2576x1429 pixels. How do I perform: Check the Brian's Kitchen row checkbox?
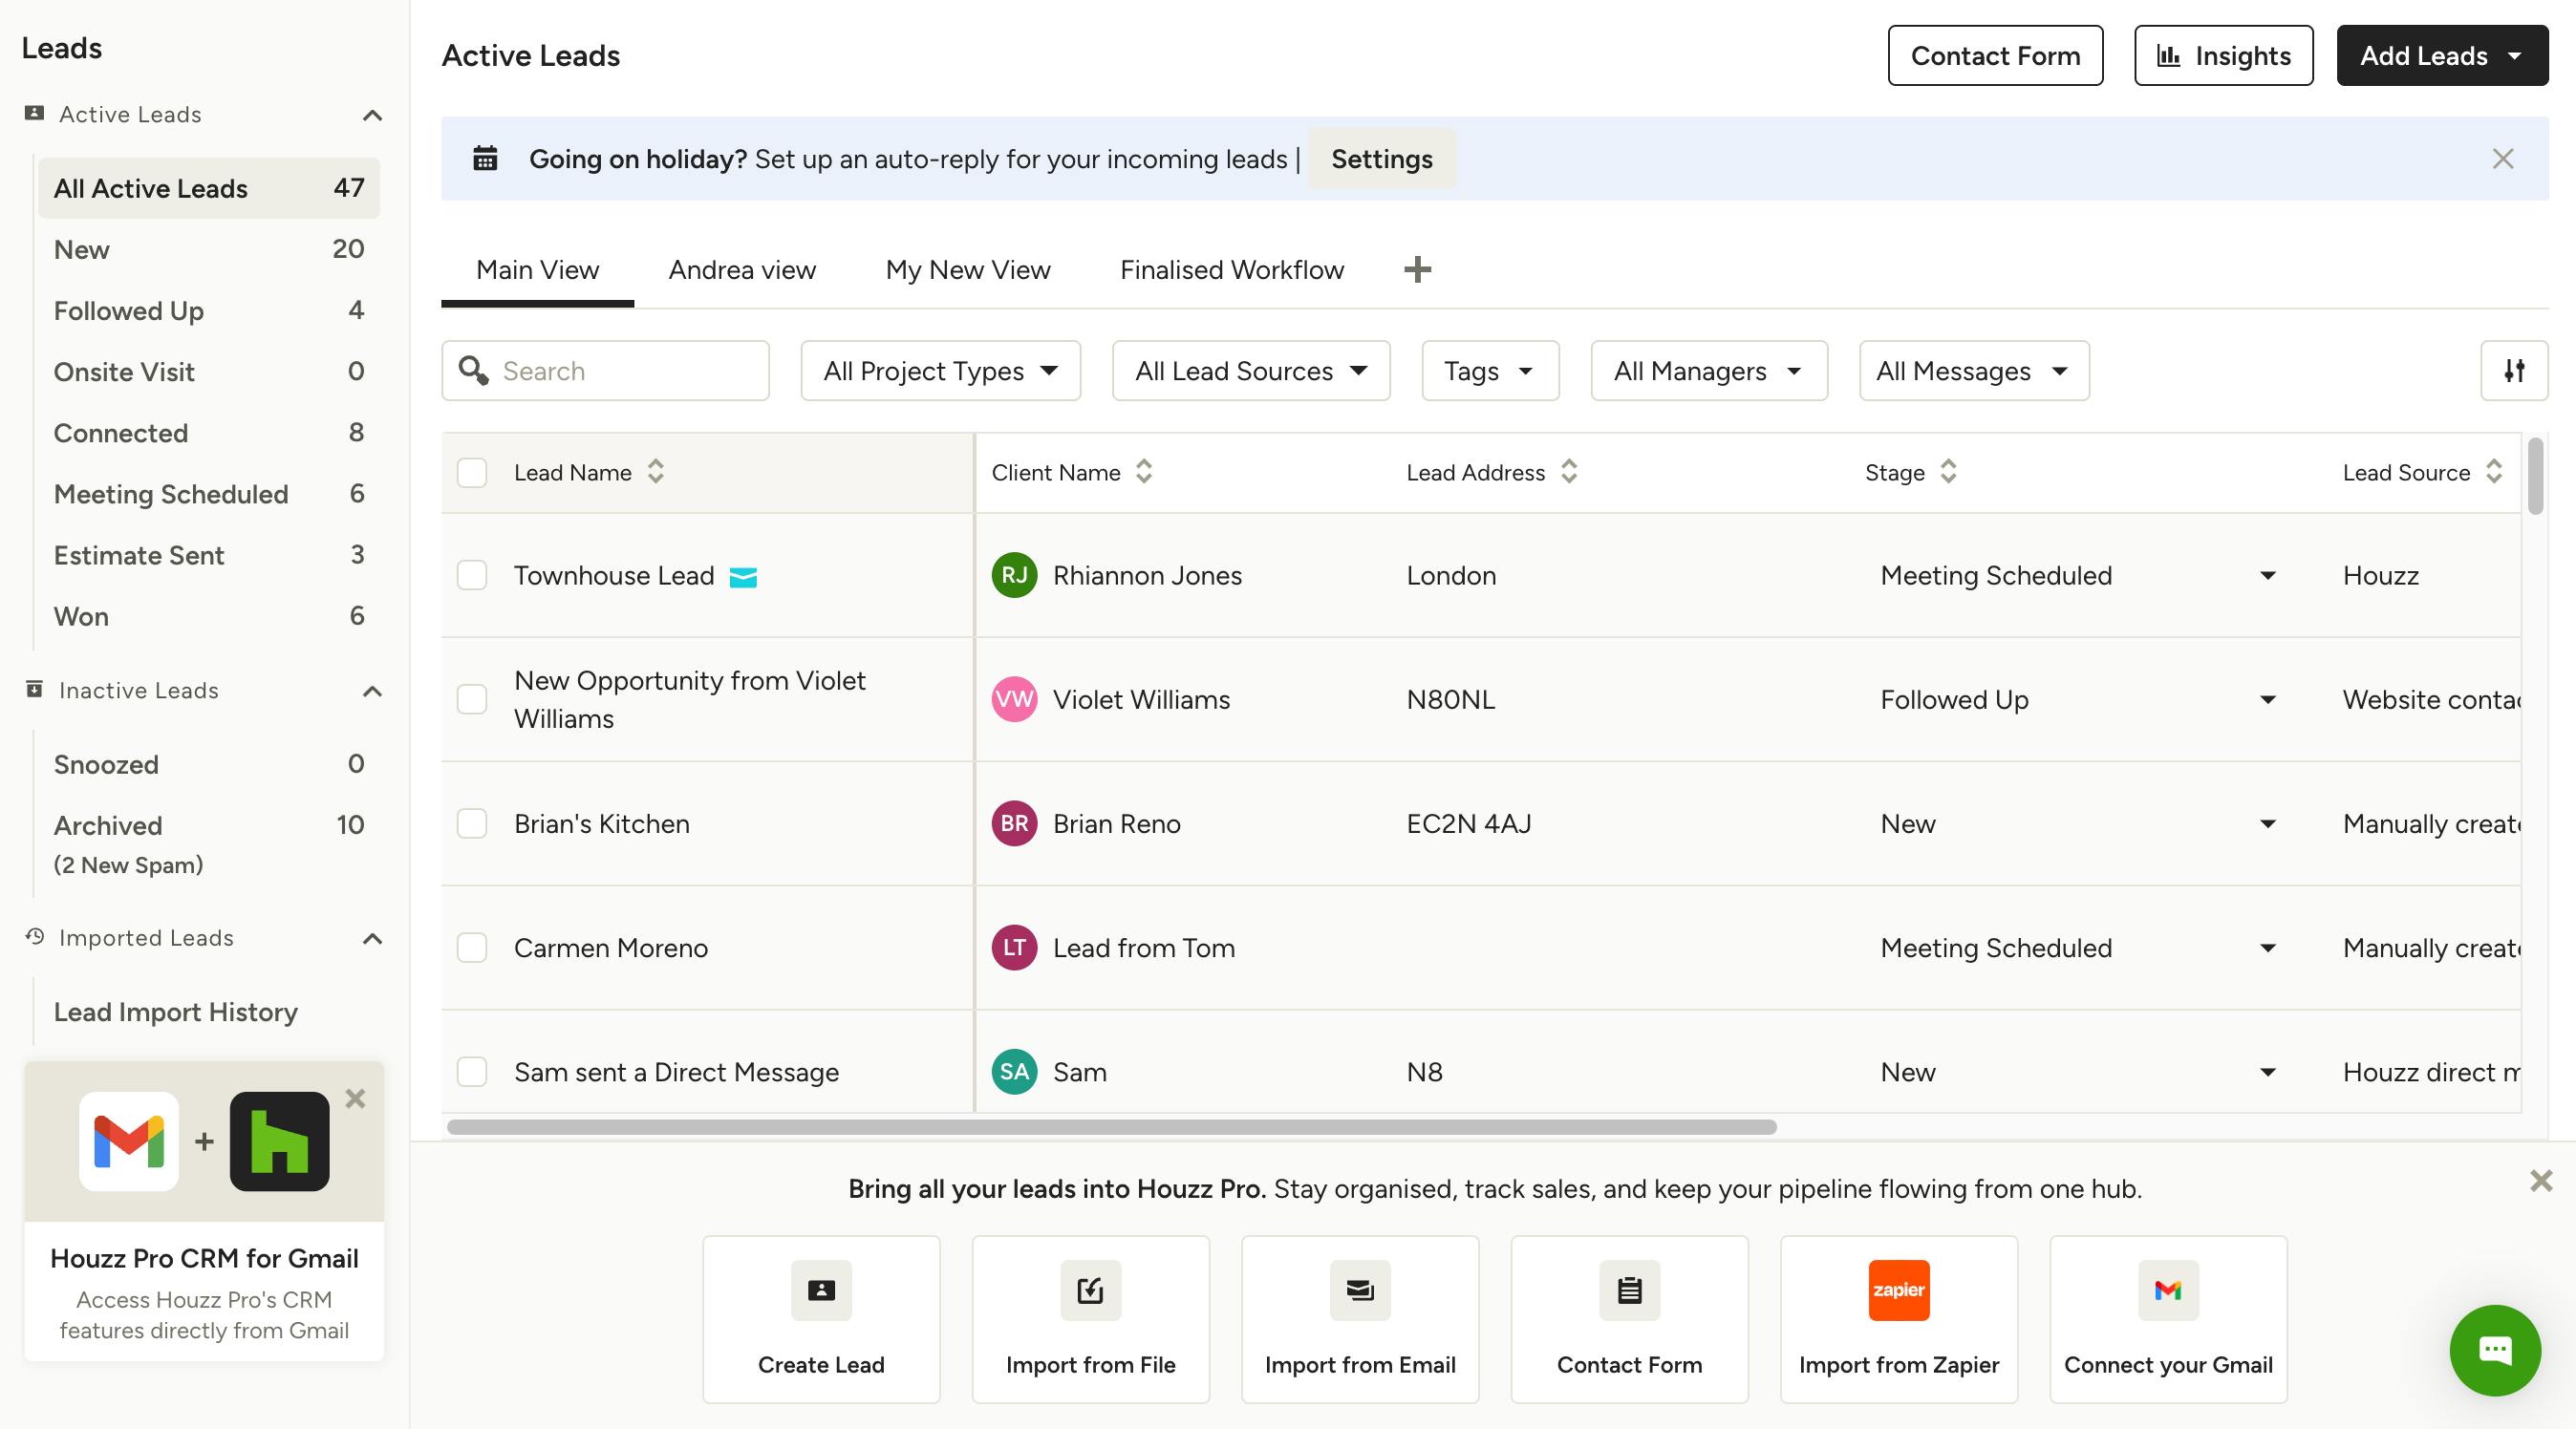pos(472,823)
